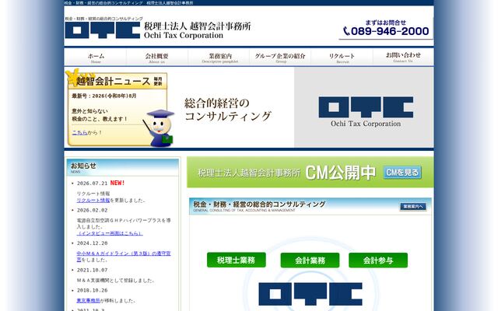Open the リクルート menu item
The width and height of the screenshot is (498, 311).
click(x=342, y=57)
